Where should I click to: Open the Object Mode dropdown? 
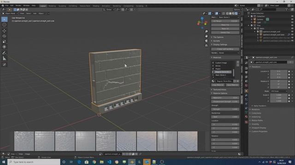[10, 13]
